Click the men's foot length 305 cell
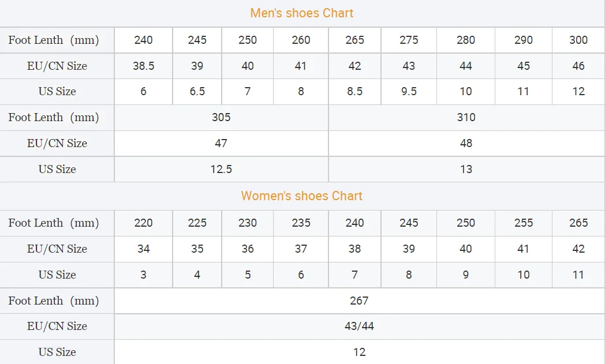This screenshot has width=605, height=364. pos(221,118)
